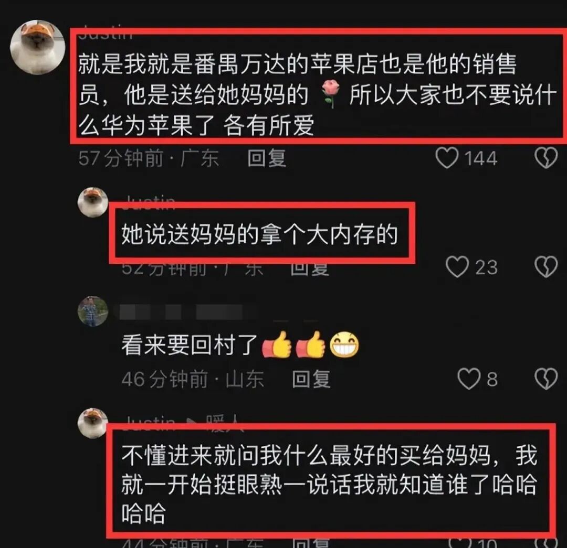Open the large cat avatar profile
The height and width of the screenshot is (548, 567).
coord(38,47)
